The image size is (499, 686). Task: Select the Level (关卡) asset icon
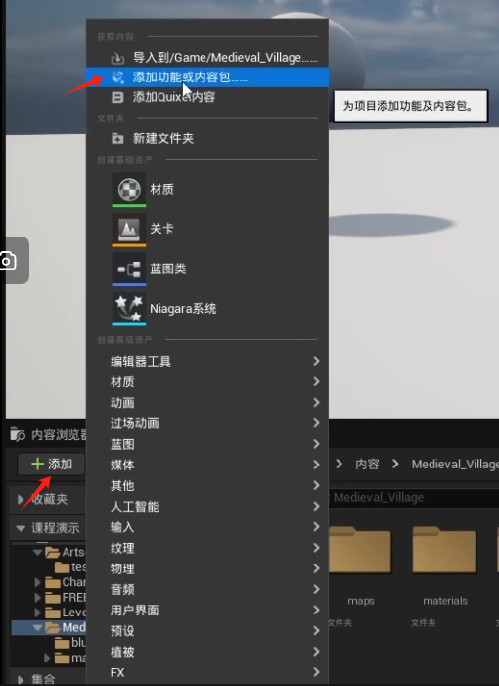coord(129,229)
